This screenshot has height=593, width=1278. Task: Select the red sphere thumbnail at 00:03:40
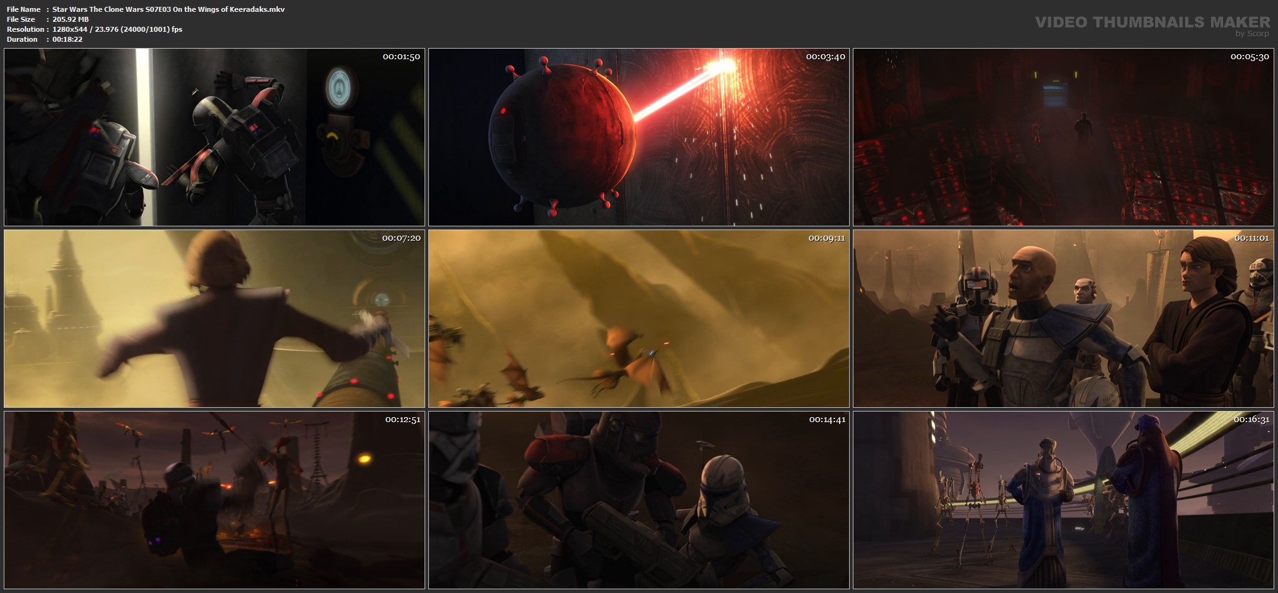coord(639,137)
